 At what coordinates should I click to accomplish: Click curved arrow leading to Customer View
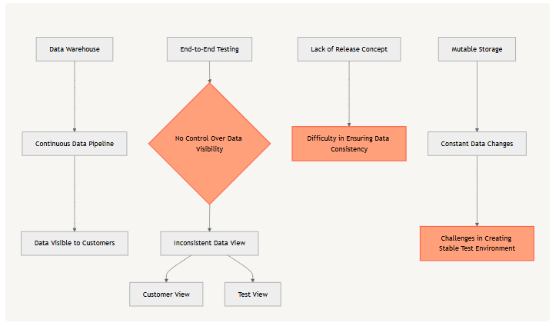tap(175, 267)
